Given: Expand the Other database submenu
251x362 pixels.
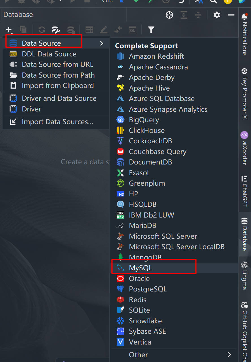Looking at the screenshot, I should point(229,354).
